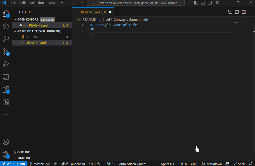255x166 pixels.
Task: Open the Remote Explorer view
Action: pos(6,77)
